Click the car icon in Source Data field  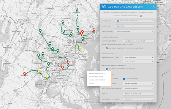coord(118,21)
